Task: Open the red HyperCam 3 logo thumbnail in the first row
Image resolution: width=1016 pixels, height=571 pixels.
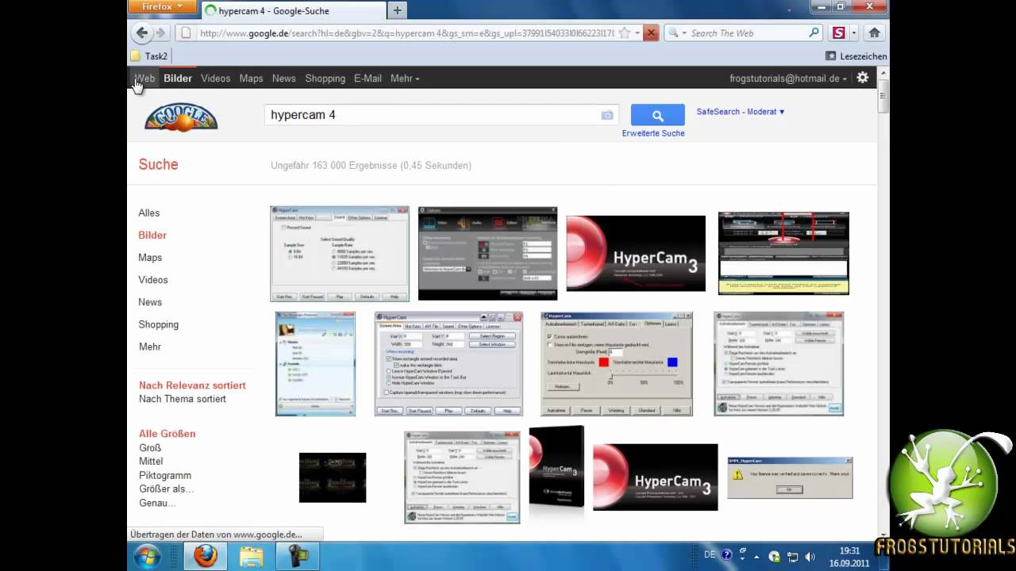Action: click(636, 253)
